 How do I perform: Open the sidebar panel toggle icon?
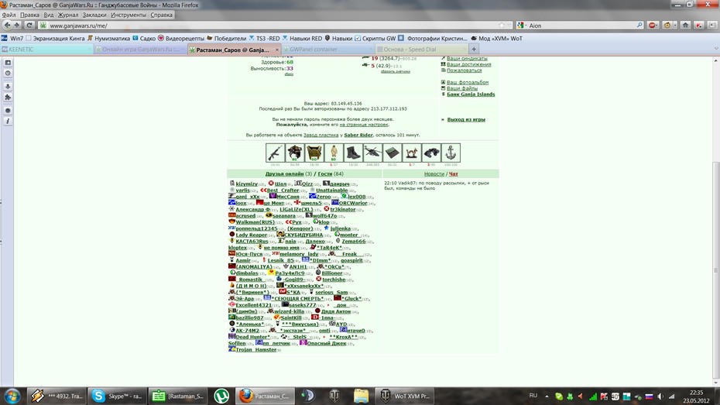click(x=8, y=63)
